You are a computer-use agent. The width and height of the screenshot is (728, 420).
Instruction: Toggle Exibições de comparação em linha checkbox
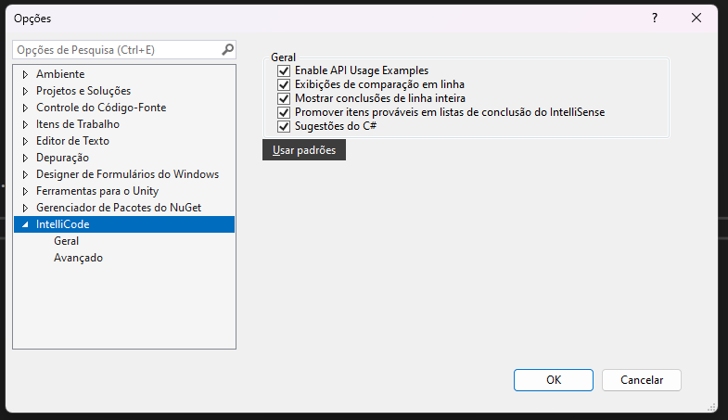[x=284, y=85]
